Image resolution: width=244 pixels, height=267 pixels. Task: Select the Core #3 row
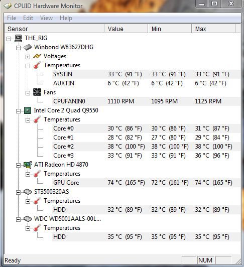click(146, 156)
